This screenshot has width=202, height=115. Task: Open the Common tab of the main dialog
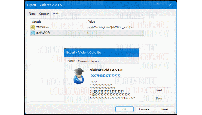click(44, 14)
